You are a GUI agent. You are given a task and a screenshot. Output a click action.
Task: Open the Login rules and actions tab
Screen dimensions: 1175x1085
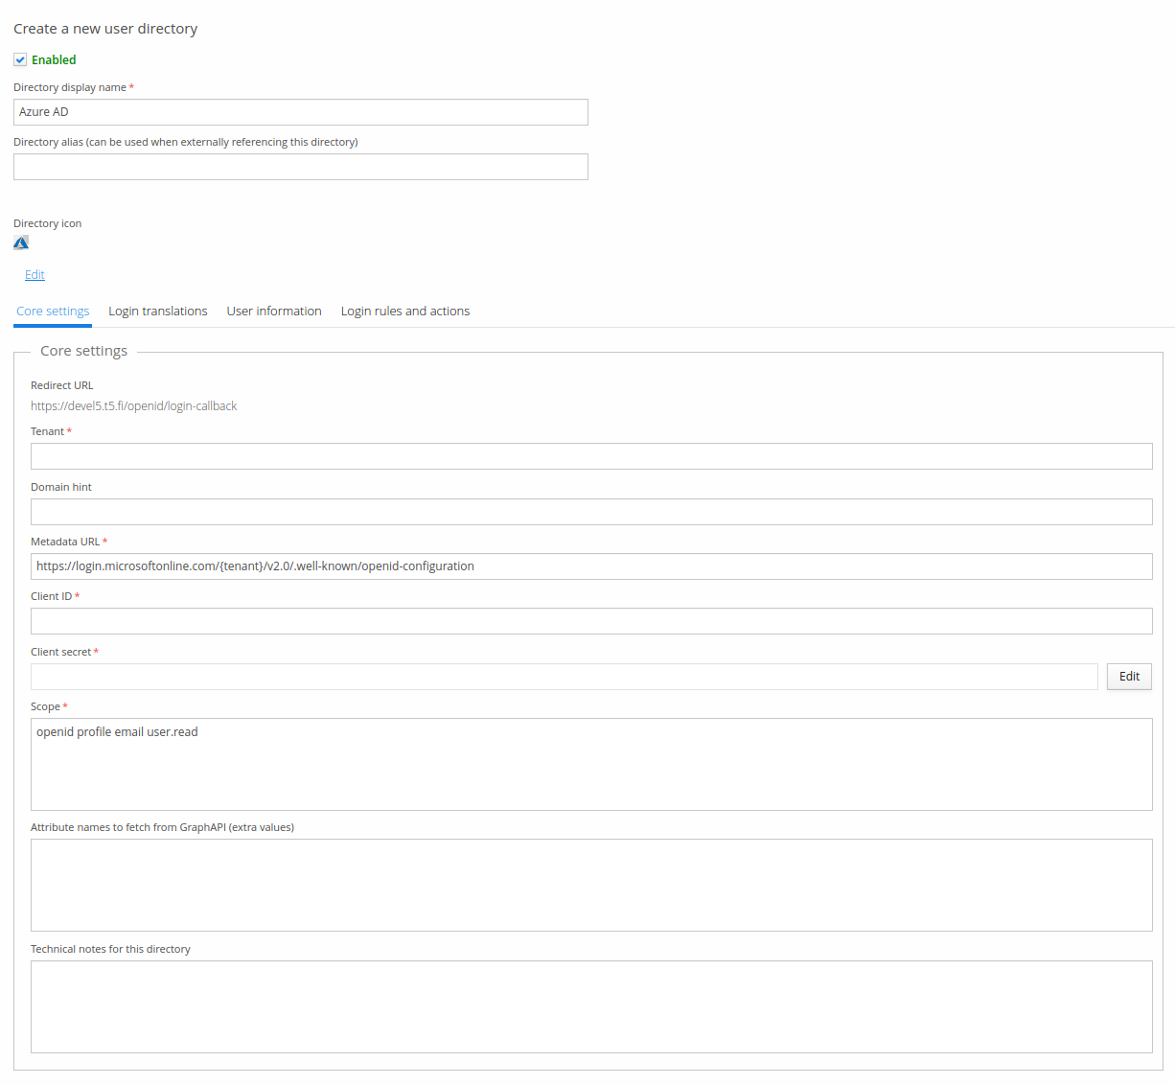tap(405, 311)
